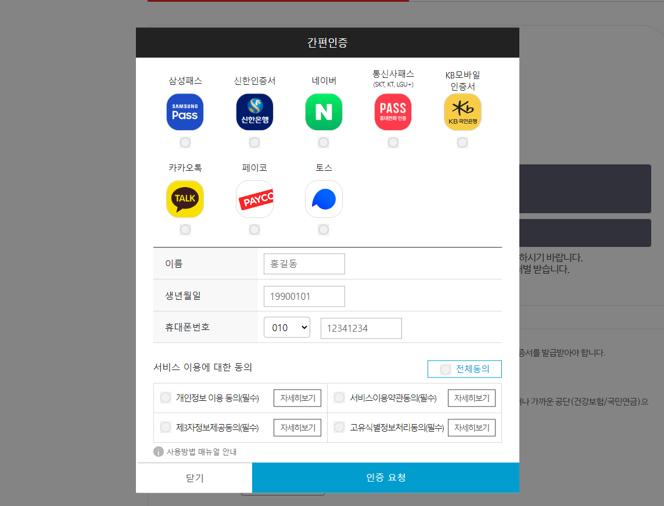Click the 토스 label text

pyautogui.click(x=324, y=168)
